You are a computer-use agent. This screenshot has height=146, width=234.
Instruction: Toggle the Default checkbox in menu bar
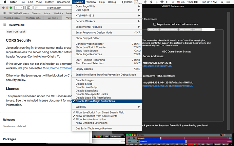pyautogui.click(x=123, y=2)
